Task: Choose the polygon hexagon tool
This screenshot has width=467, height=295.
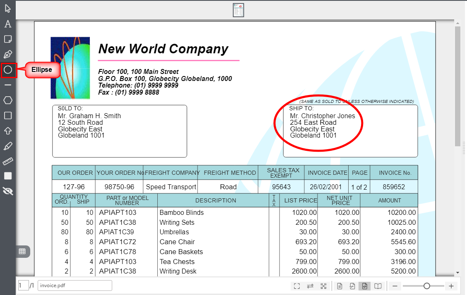Action: point(8,100)
